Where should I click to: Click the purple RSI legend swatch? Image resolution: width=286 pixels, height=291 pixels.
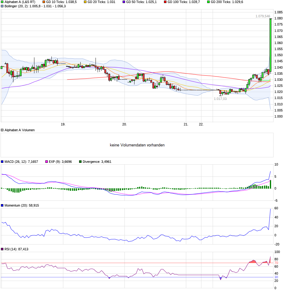pos(2,249)
